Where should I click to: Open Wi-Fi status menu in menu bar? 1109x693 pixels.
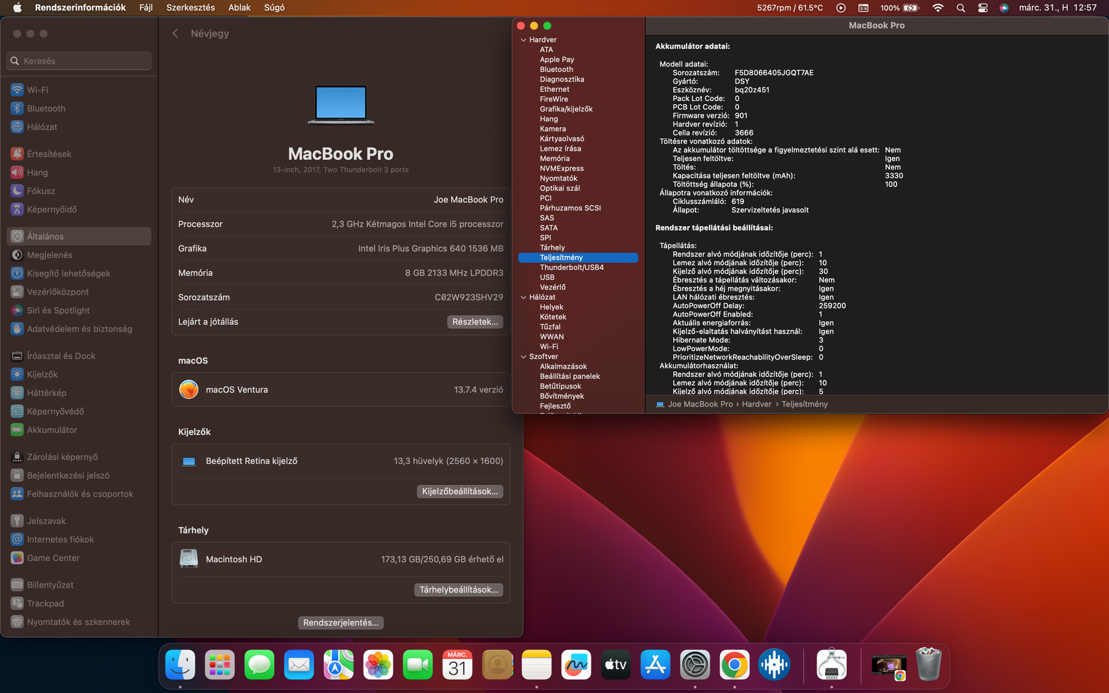coord(938,8)
